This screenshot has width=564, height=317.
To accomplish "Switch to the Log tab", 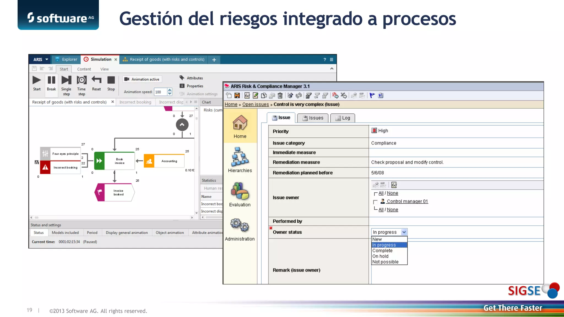I will tap(343, 118).
